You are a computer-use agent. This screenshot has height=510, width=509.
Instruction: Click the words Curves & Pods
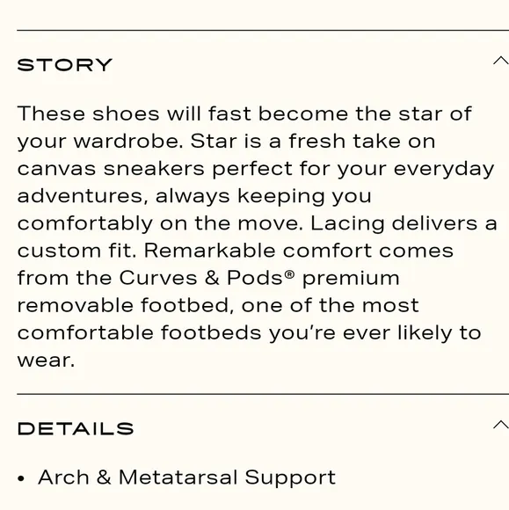[x=200, y=278]
